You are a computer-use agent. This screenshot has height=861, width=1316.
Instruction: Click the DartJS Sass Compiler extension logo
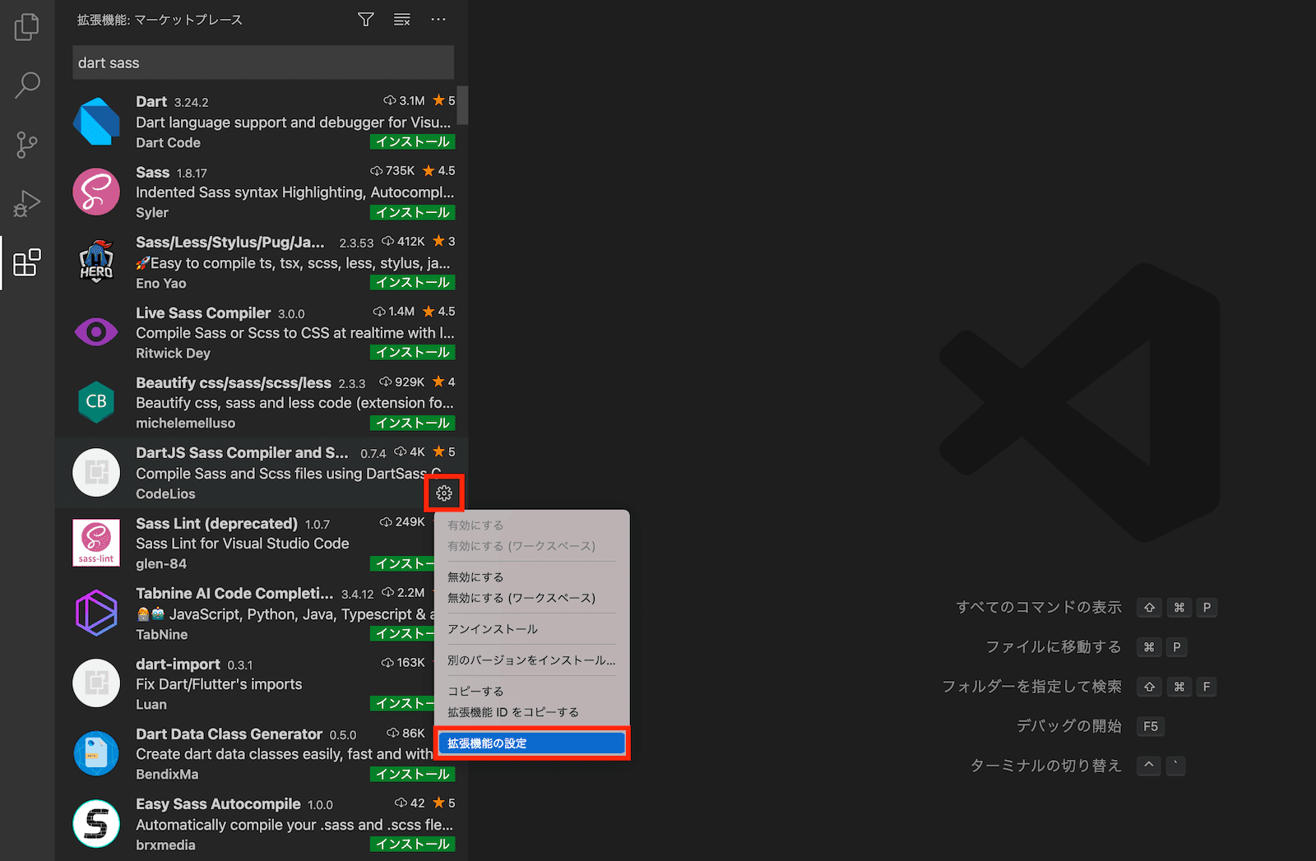[x=96, y=472]
